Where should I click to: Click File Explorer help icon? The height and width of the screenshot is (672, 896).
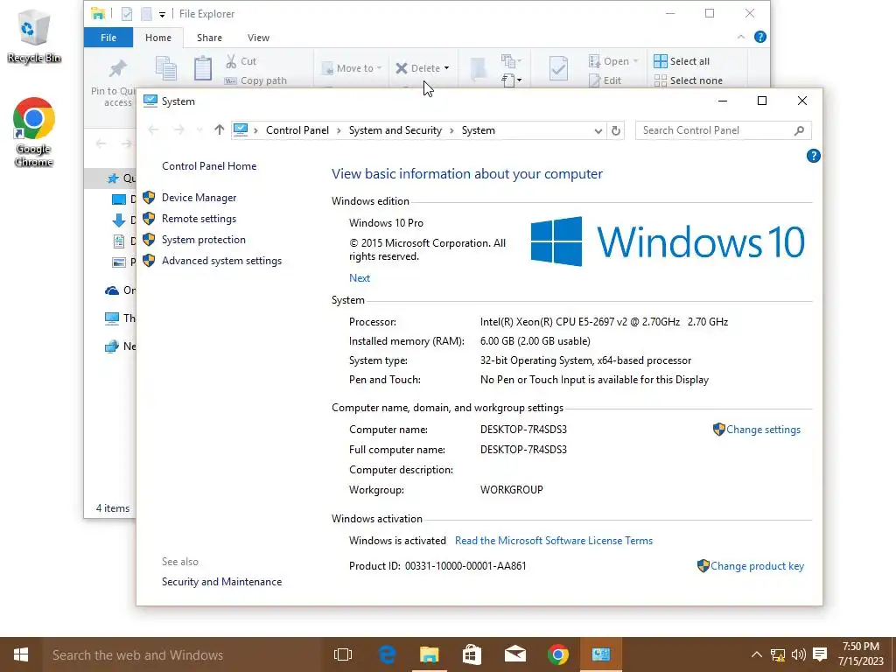coord(760,37)
